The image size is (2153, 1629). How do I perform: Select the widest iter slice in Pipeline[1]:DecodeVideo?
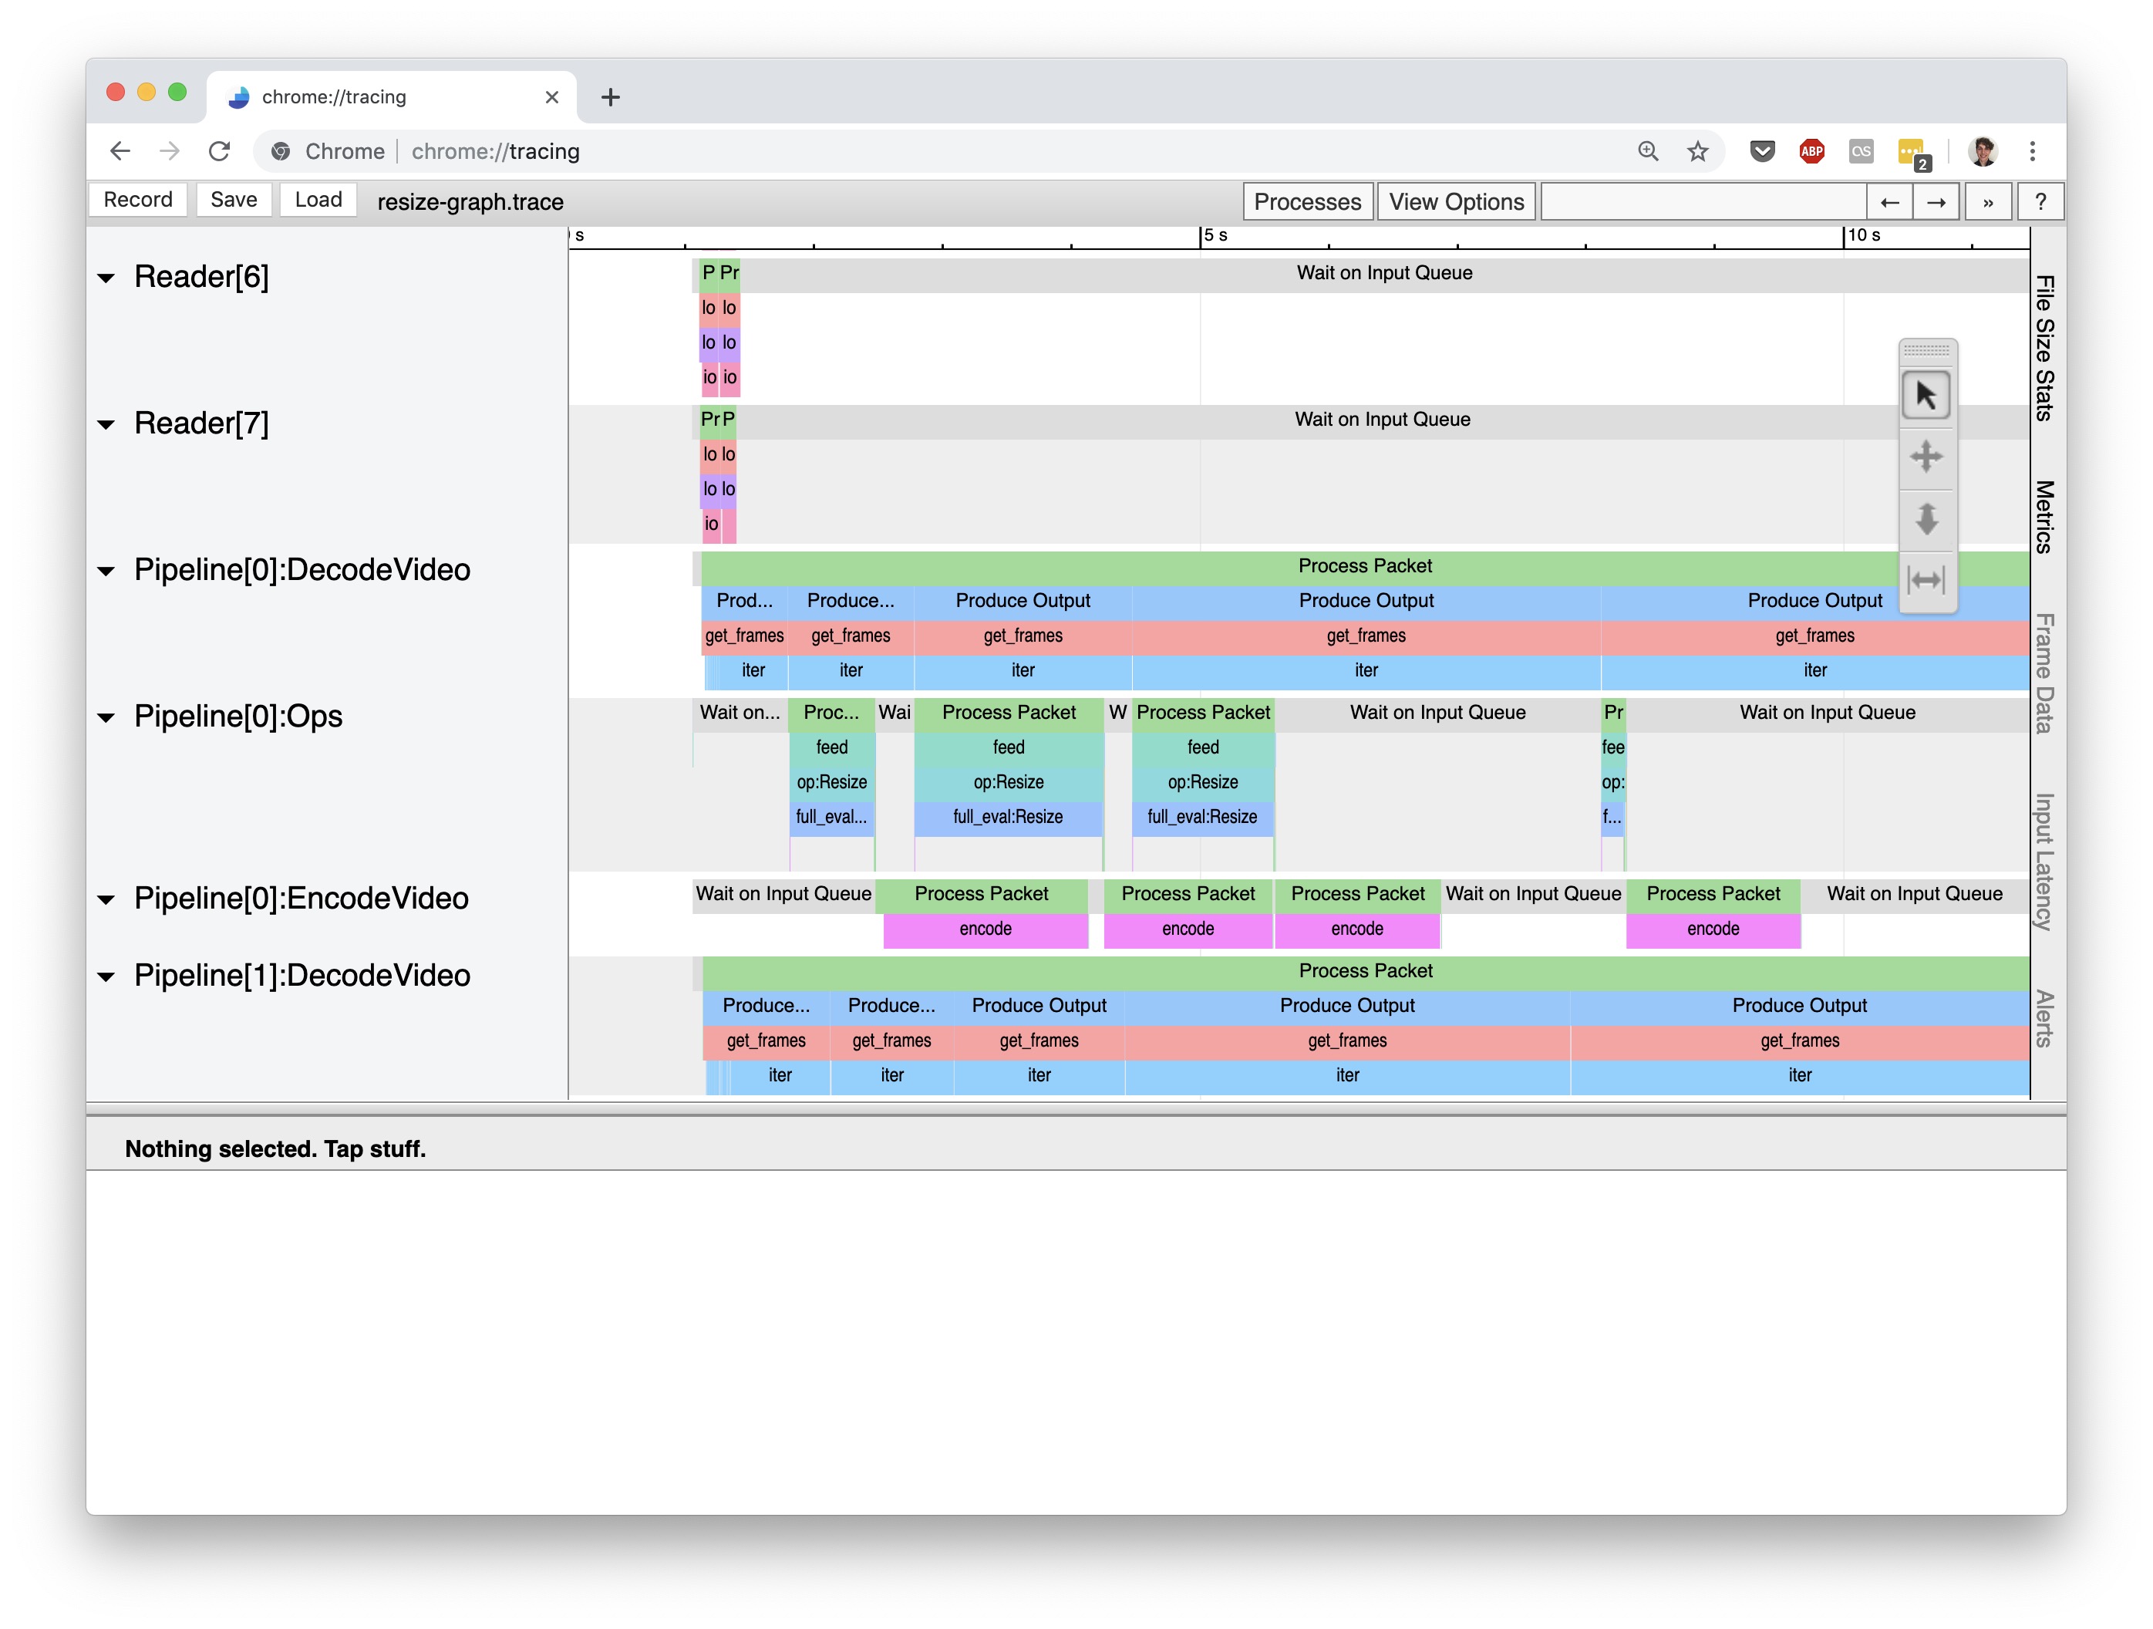pyautogui.click(x=1800, y=1076)
